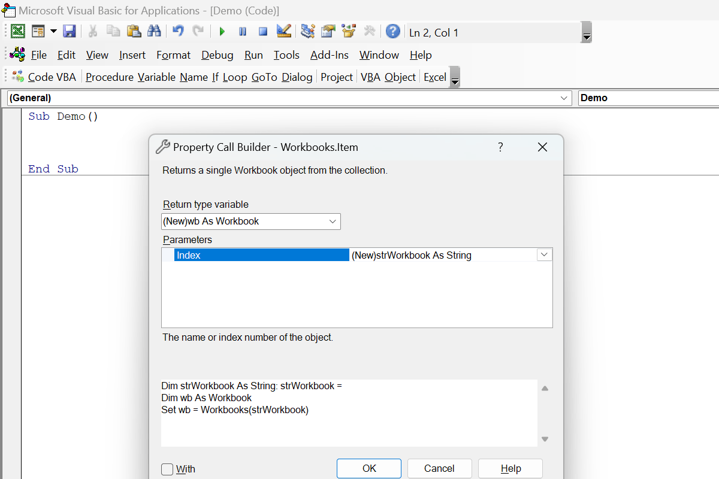
Task: Open the Add-Ins menu
Action: click(x=330, y=55)
